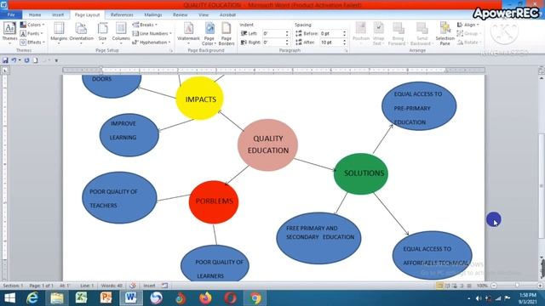Open the Margins options
Screen dimensions: 545x306
[59, 32]
